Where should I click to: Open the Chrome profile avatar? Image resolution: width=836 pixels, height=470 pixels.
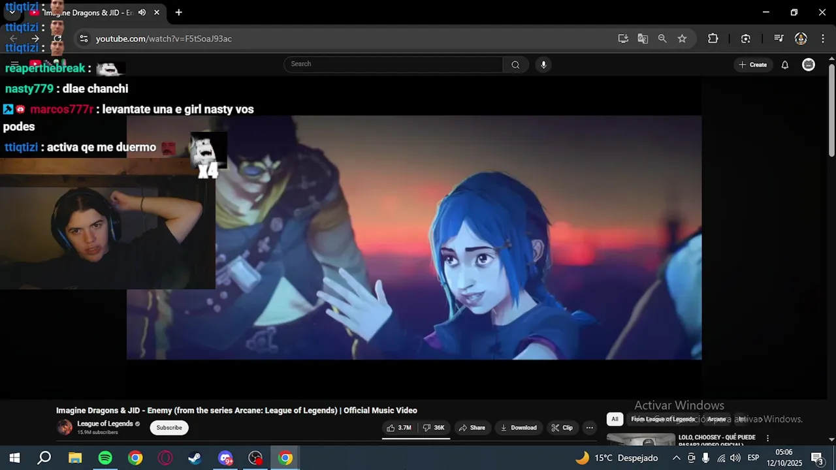[x=801, y=39]
